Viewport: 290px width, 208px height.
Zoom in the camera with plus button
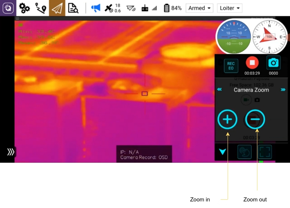pos(227,119)
